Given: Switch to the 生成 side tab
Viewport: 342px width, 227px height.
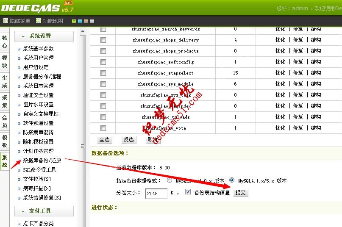Looking at the screenshot, I should 5,82.
